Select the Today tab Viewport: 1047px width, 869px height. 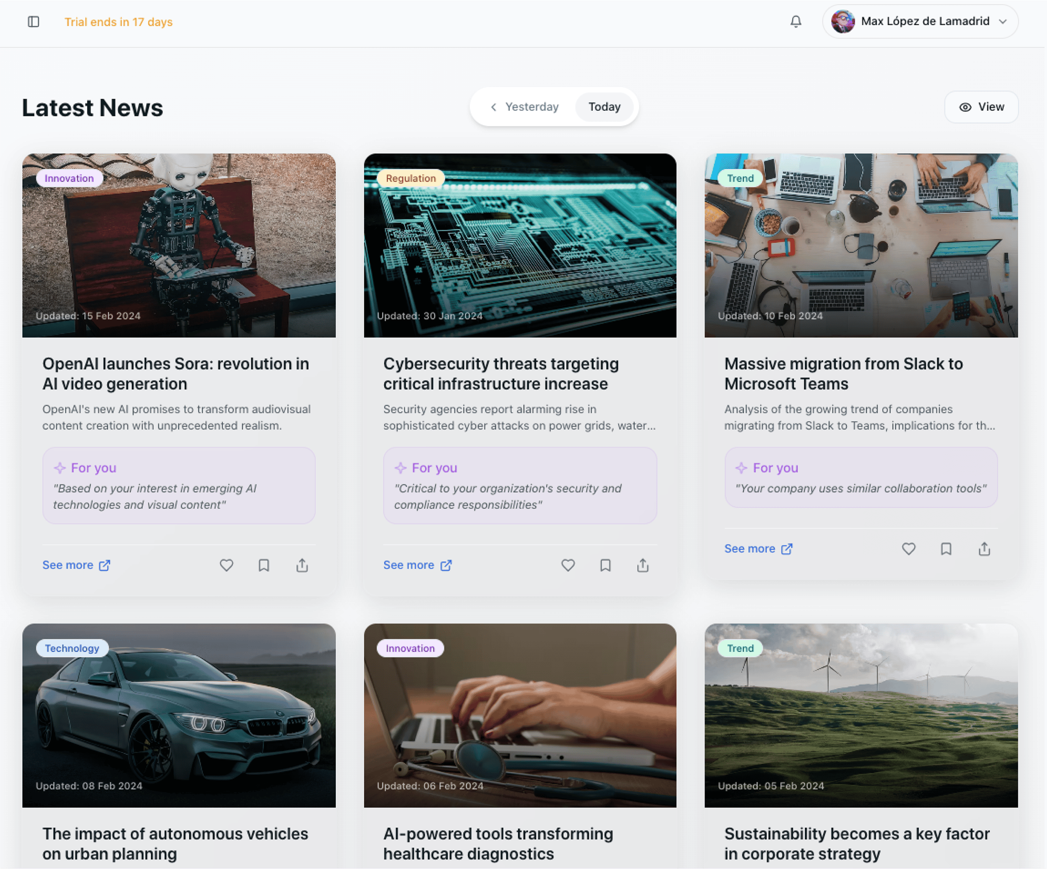pyautogui.click(x=604, y=107)
